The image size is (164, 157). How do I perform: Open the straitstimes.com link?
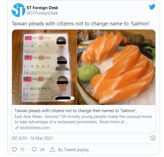coord(34,128)
